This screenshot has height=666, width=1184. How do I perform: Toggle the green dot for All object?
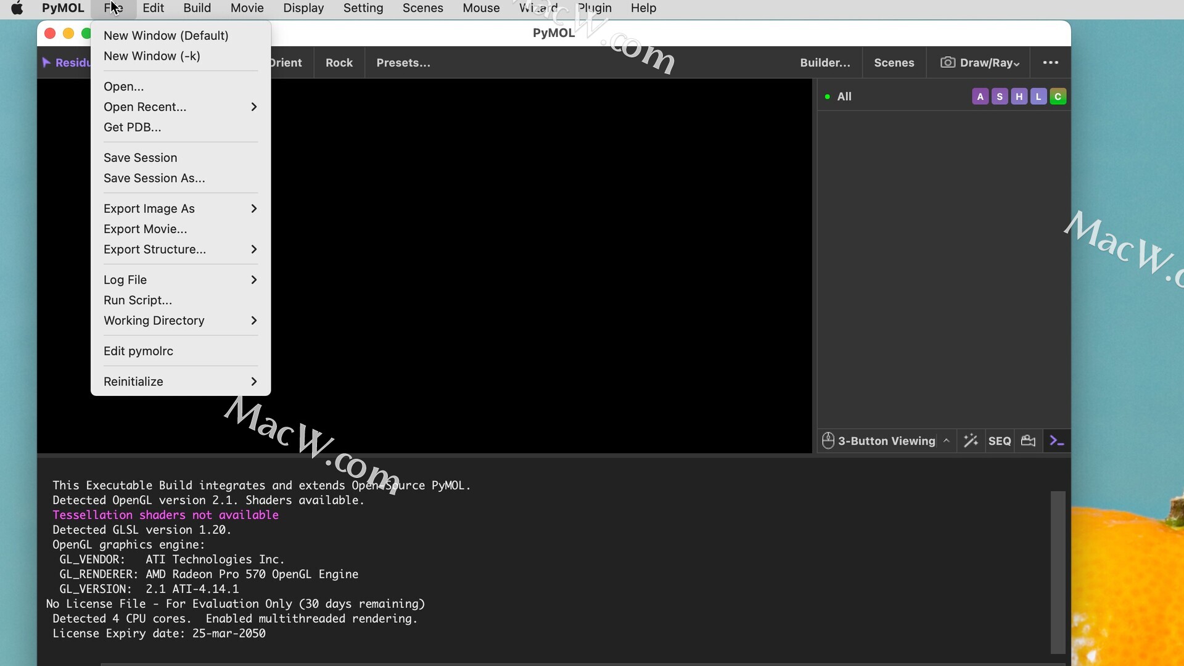(827, 97)
